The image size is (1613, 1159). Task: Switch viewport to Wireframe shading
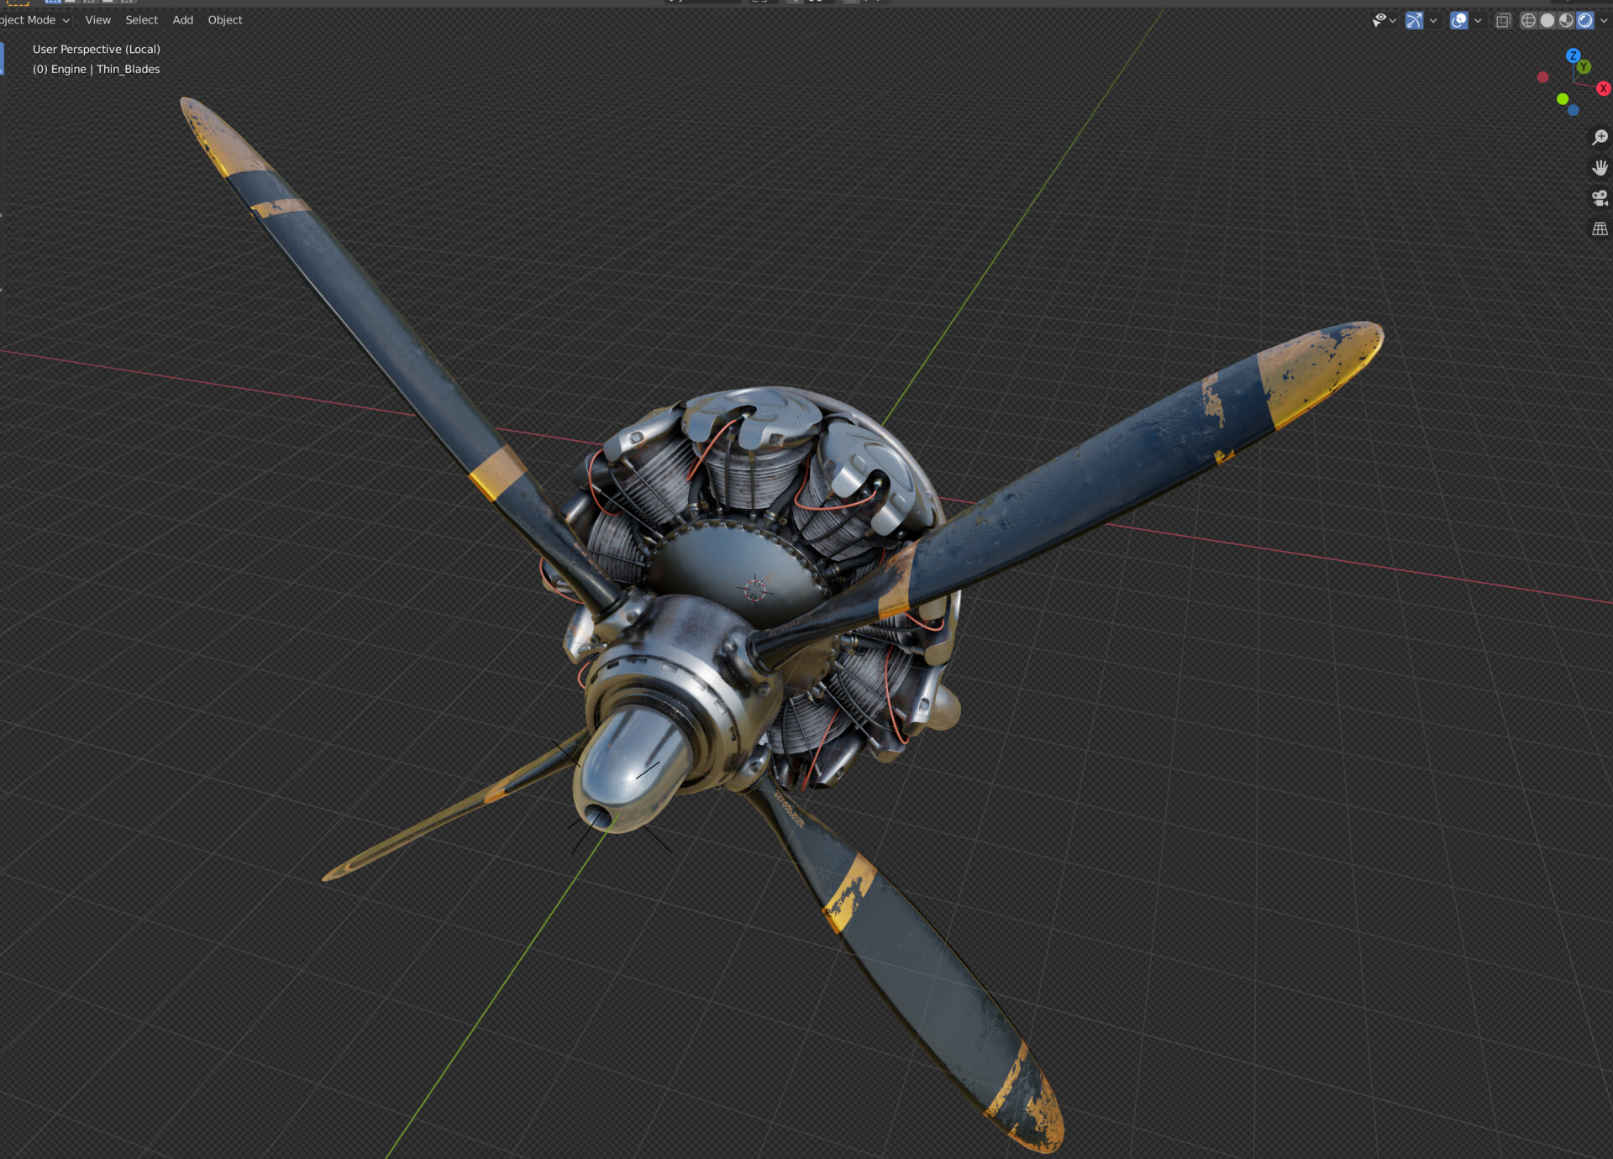click(1528, 20)
